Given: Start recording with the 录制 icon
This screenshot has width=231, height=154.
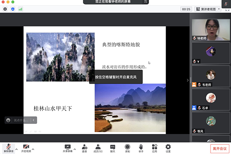Looking at the screenshot, I should click(127, 148).
